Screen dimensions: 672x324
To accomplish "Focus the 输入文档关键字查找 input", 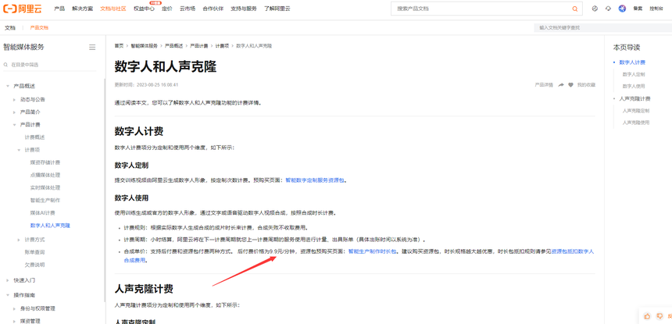I will pos(603,27).
